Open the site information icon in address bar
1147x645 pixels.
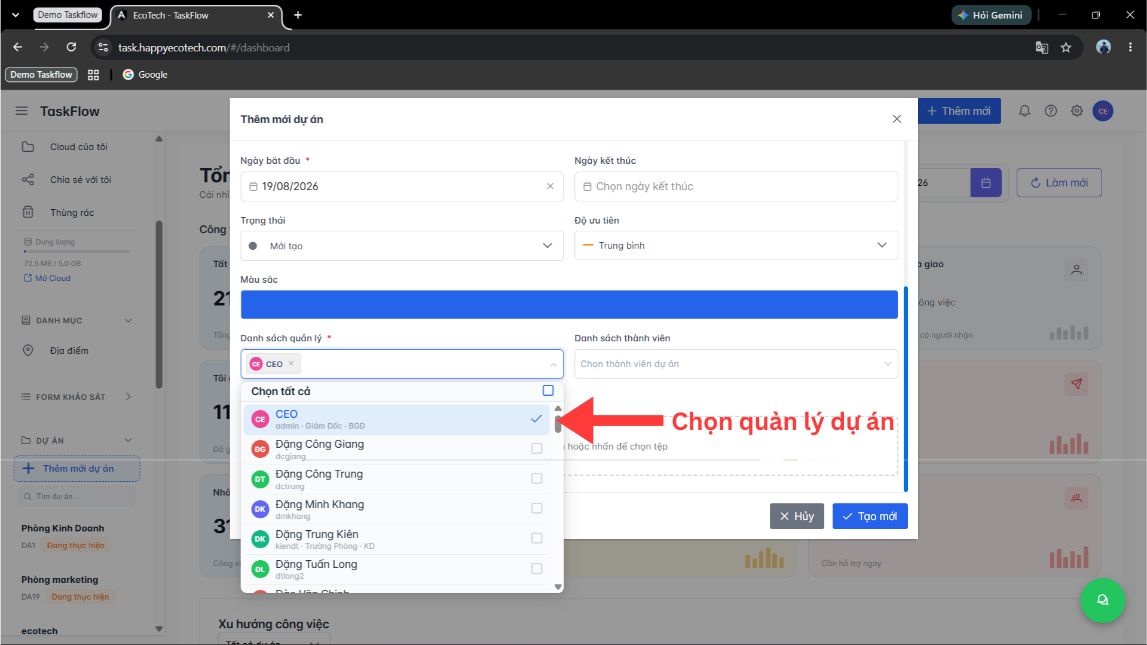click(103, 47)
